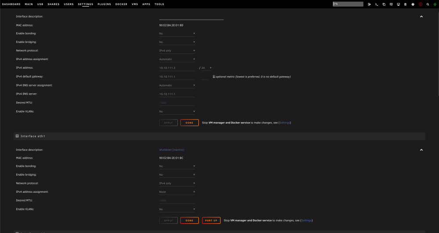Open the Dashboard menu
The image size is (439, 233).
point(11,4)
